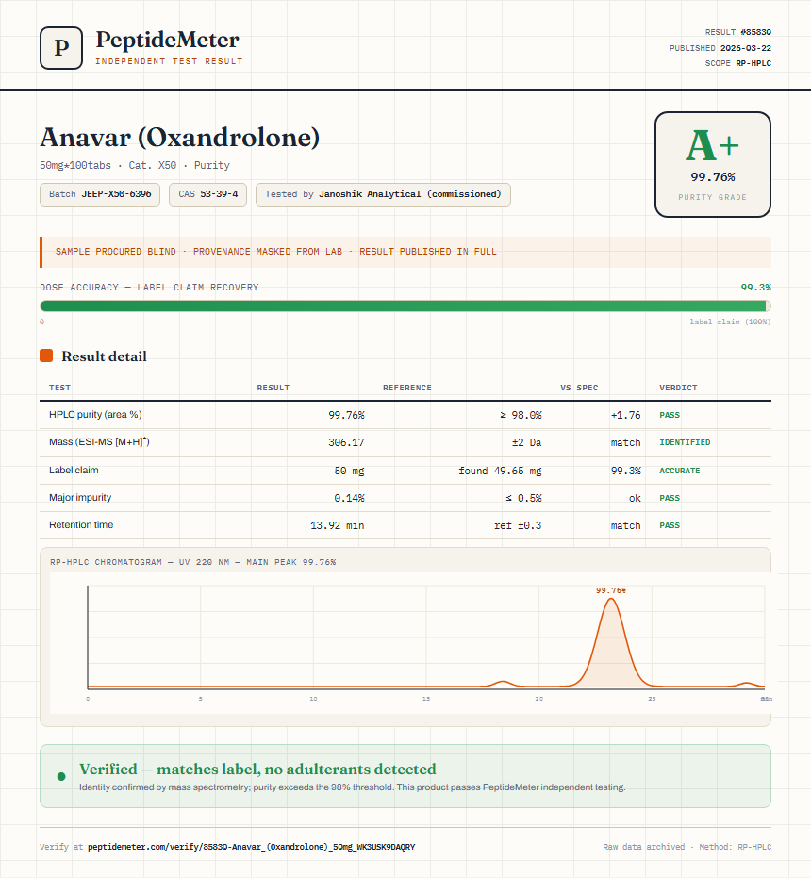811x878 pixels.
Task: Click the ≥ 98.0% reference value
Action: click(x=521, y=415)
